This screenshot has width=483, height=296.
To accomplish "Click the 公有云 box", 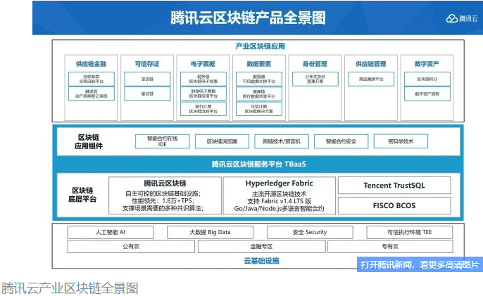I will pos(131,247).
